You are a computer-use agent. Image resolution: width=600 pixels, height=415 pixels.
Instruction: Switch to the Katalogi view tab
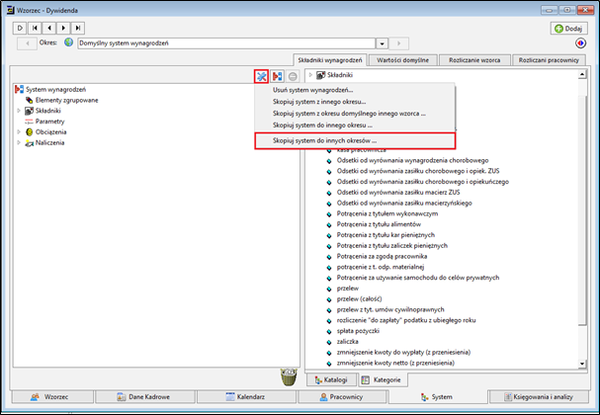click(x=331, y=379)
